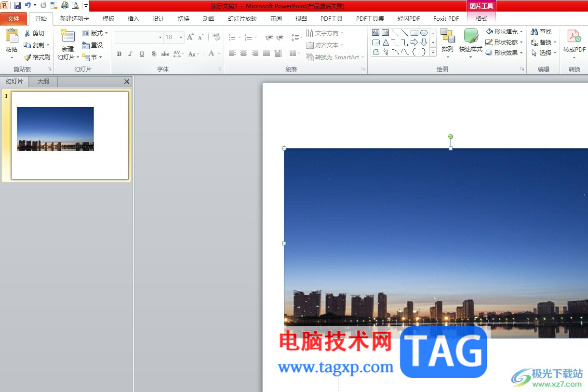This screenshot has height=392, width=588.
Task: Open the 快速样式 quick styles gallery
Action: tap(471, 43)
